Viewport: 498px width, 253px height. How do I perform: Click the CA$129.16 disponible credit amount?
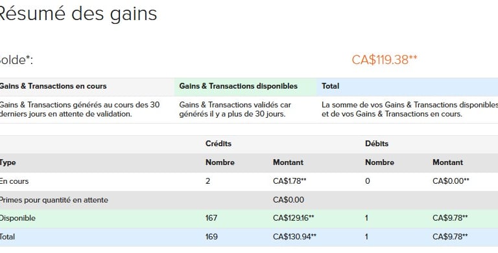coord(293,218)
